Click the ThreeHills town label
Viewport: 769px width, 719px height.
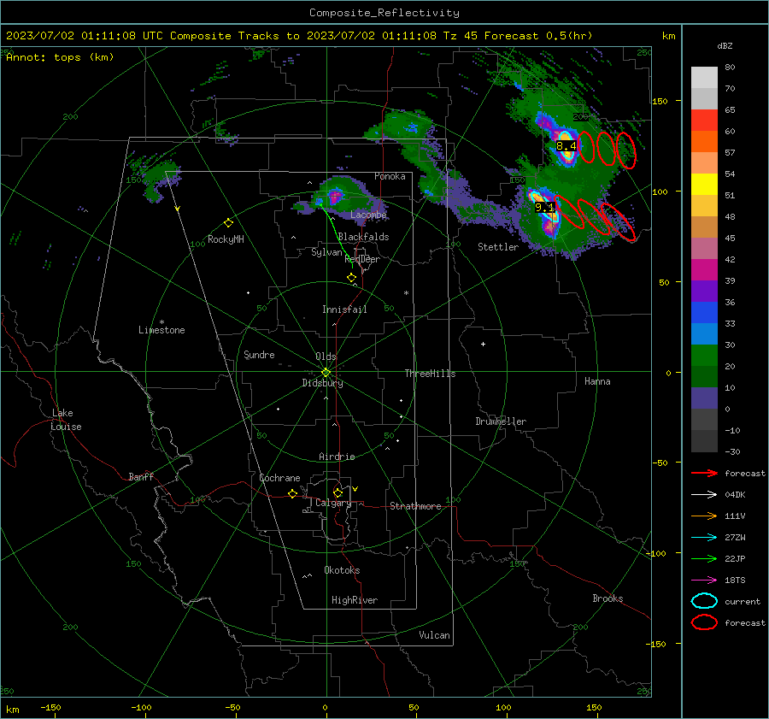pos(430,374)
